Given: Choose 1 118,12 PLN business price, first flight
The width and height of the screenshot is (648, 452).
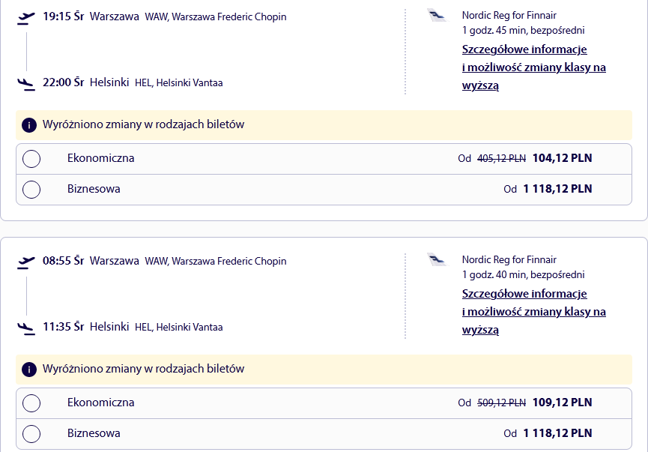Looking at the screenshot, I should pyautogui.click(x=557, y=189).
